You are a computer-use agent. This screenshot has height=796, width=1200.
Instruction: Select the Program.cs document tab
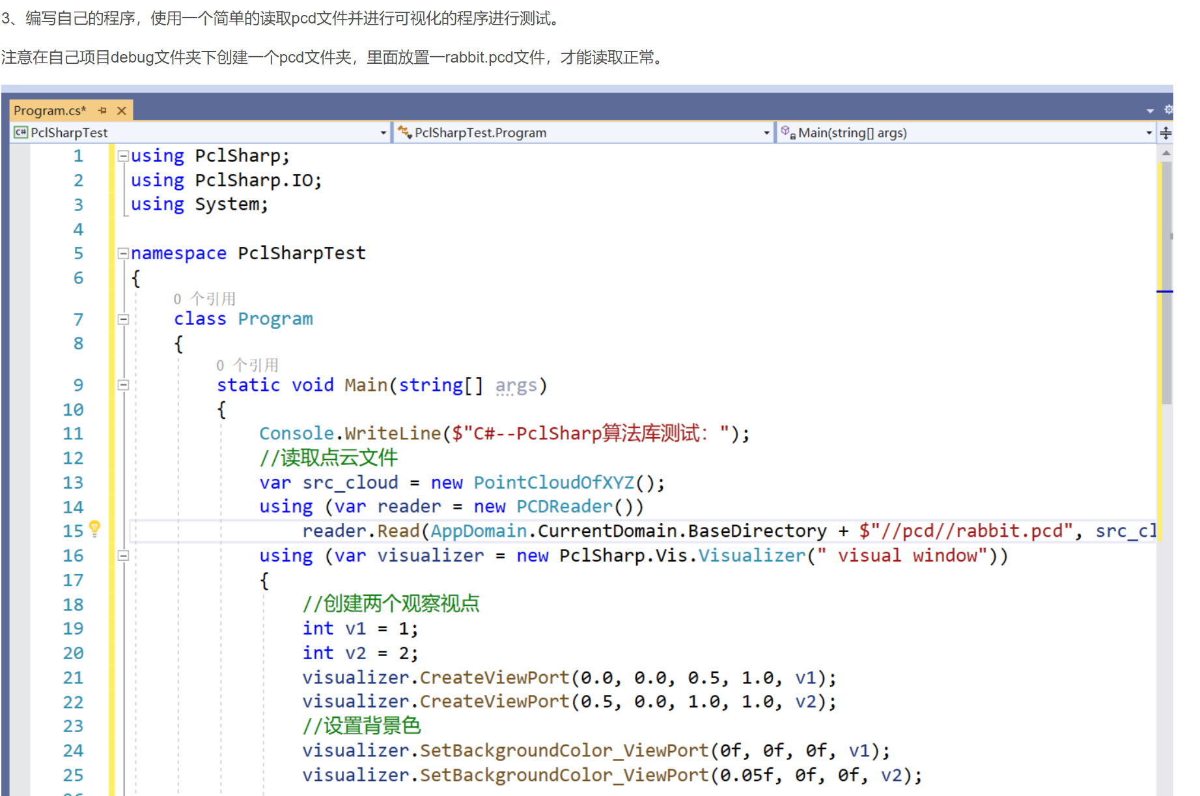(x=50, y=111)
